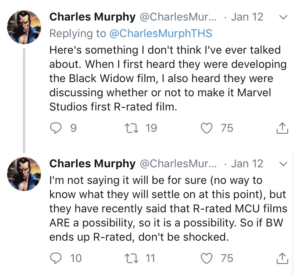Like the second tweet about MCU possibility
Image resolution: width=296 pixels, height=275 pixels.
pos(206,258)
